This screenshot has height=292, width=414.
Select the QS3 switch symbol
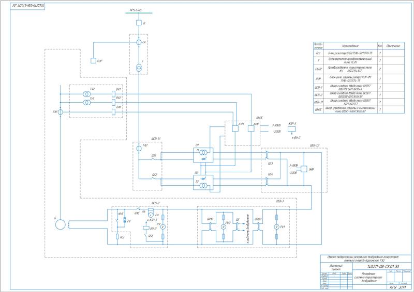pyautogui.click(x=268, y=155)
